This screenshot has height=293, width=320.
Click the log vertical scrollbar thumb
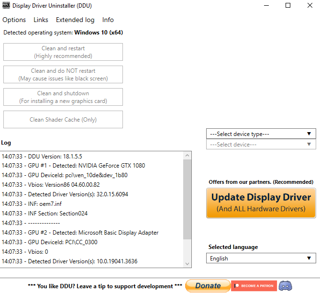pos(187,200)
